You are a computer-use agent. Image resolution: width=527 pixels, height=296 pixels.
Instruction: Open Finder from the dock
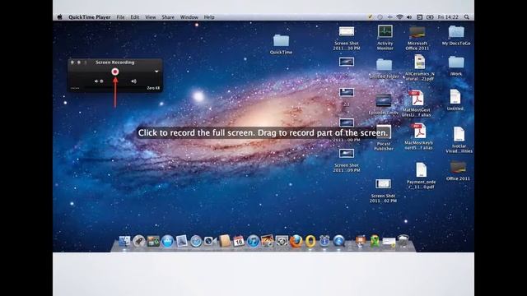coord(124,241)
